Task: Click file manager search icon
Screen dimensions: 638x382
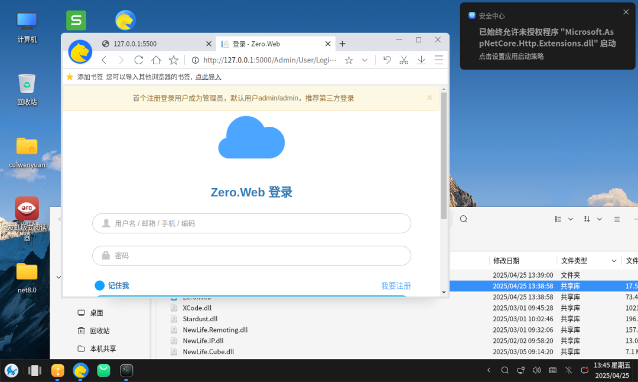Action: pyautogui.click(x=464, y=219)
